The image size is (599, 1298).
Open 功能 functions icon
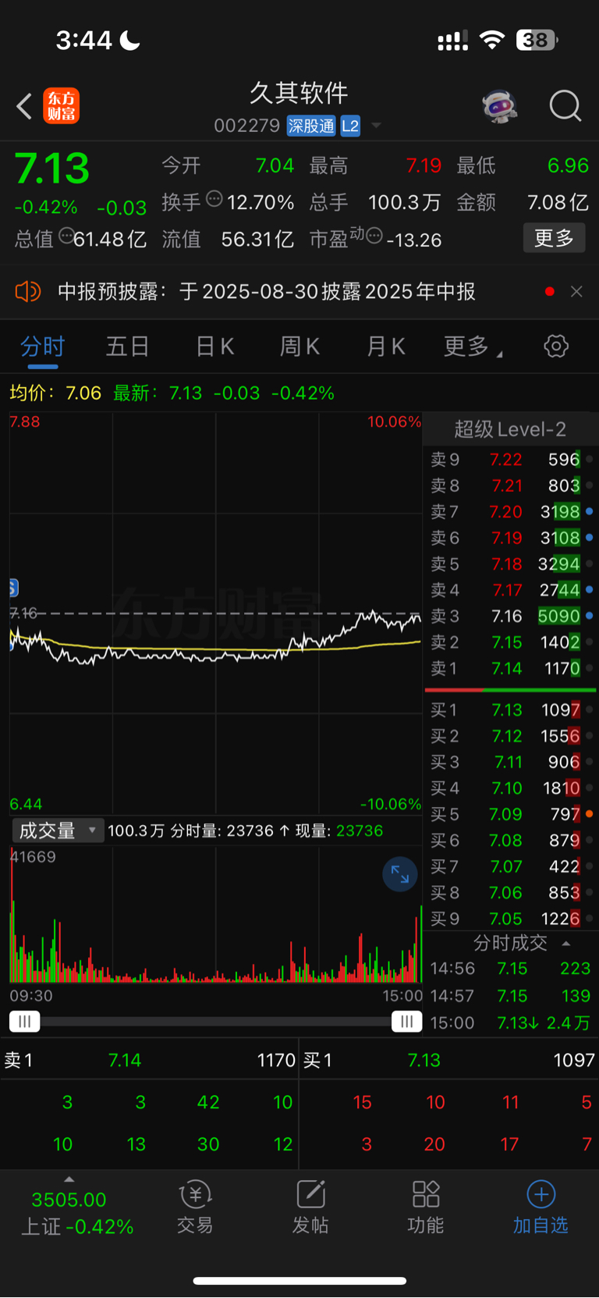426,1207
